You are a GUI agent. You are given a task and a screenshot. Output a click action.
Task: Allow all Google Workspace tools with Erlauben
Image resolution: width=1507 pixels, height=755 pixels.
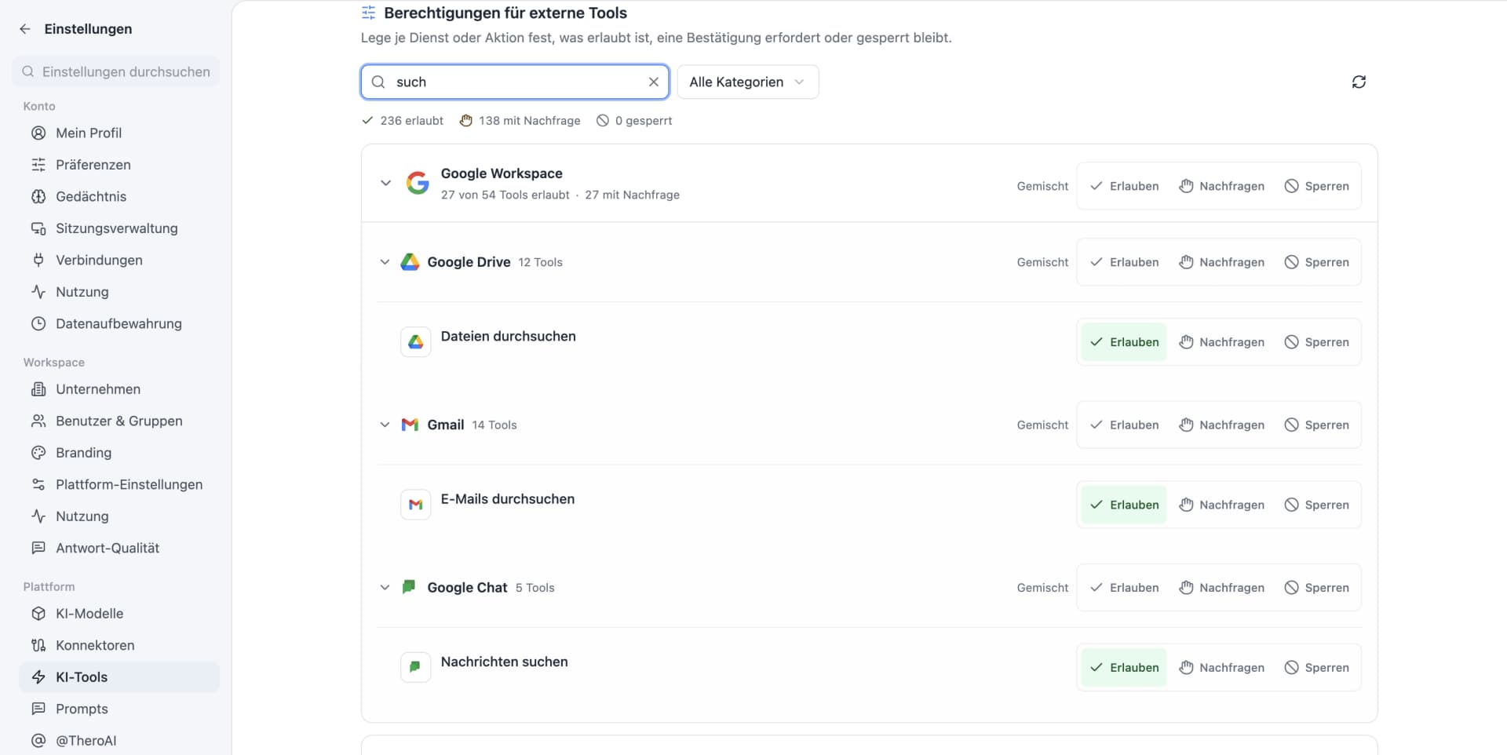(1124, 186)
